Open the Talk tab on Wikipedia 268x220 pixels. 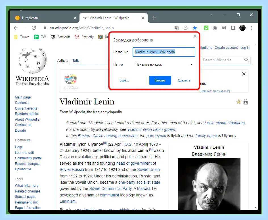76,60
